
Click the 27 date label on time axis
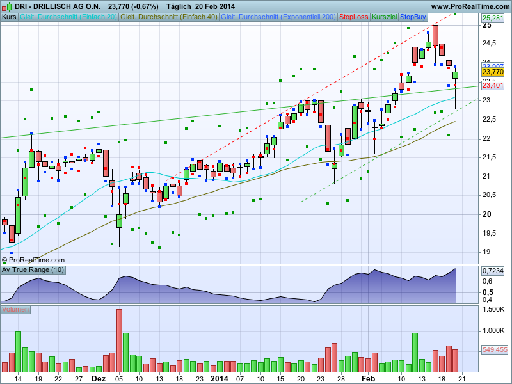[78, 379]
